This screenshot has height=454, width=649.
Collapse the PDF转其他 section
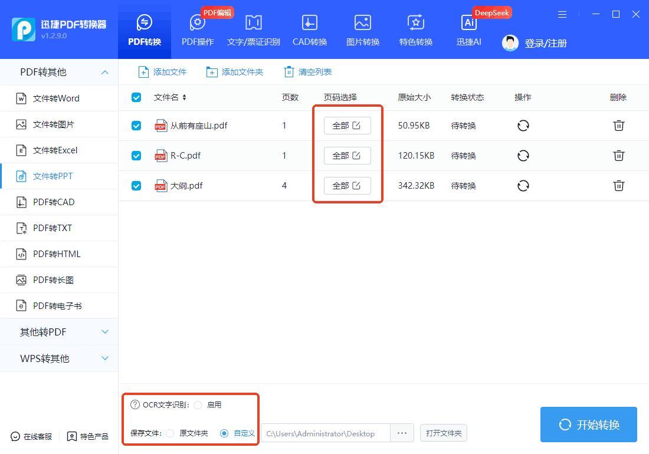tap(104, 72)
